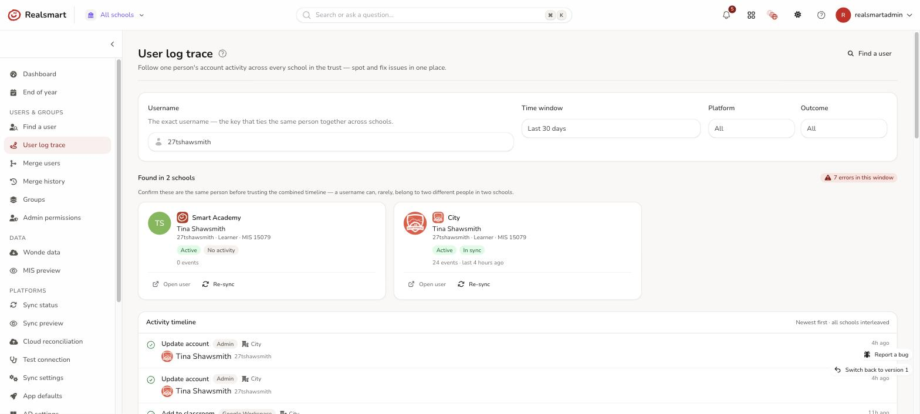Click Open user on Smart Academy card

171,284
